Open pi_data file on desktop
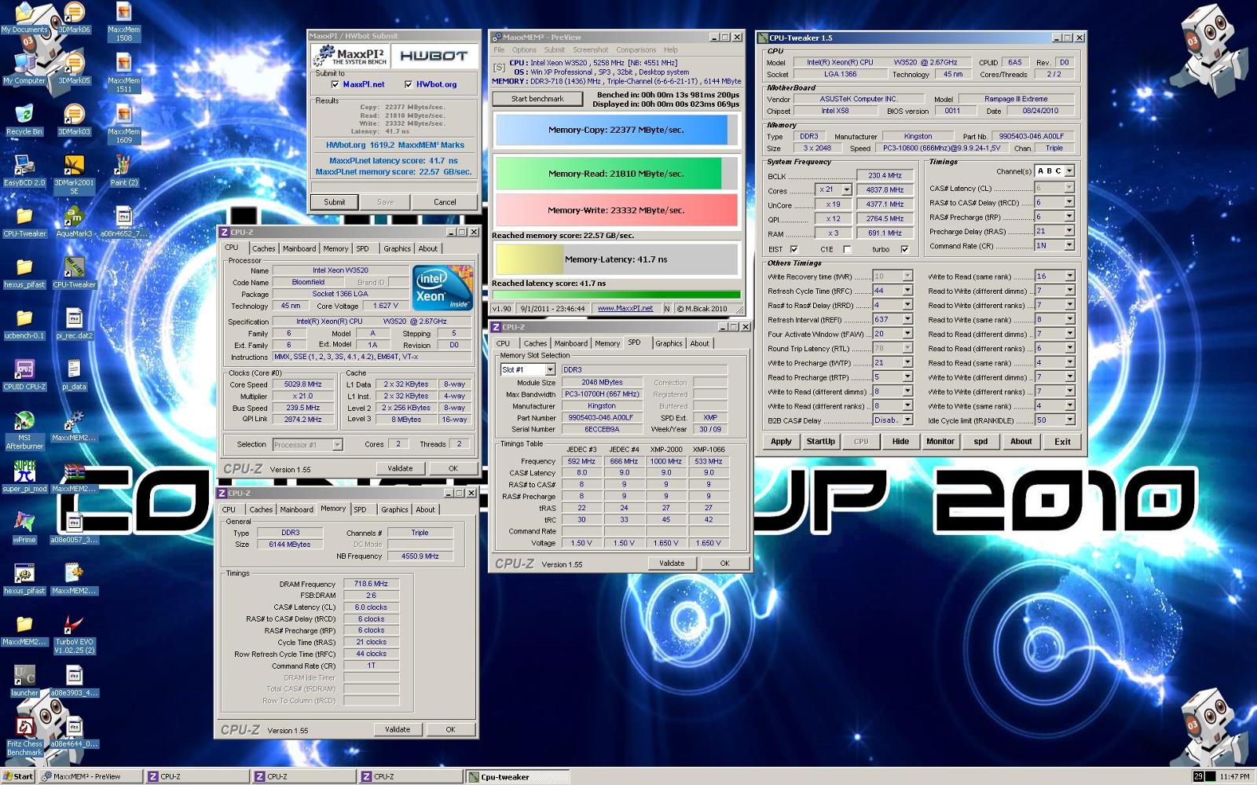The image size is (1257, 785). (74, 376)
